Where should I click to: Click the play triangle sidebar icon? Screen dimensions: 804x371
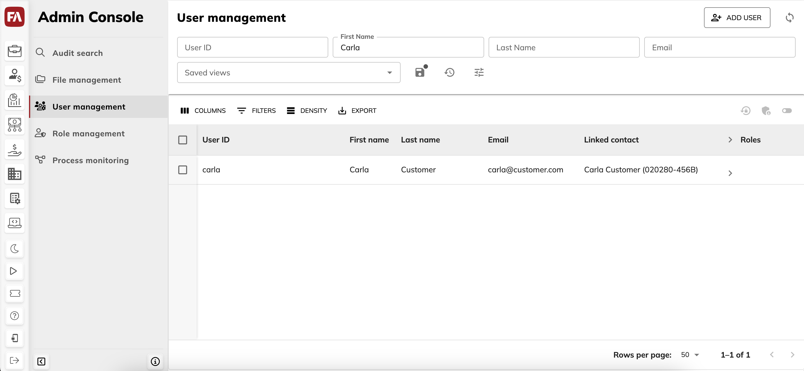tap(14, 271)
